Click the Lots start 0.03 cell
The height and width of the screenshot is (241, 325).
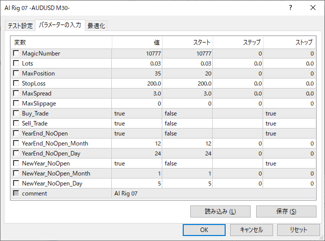187,63
